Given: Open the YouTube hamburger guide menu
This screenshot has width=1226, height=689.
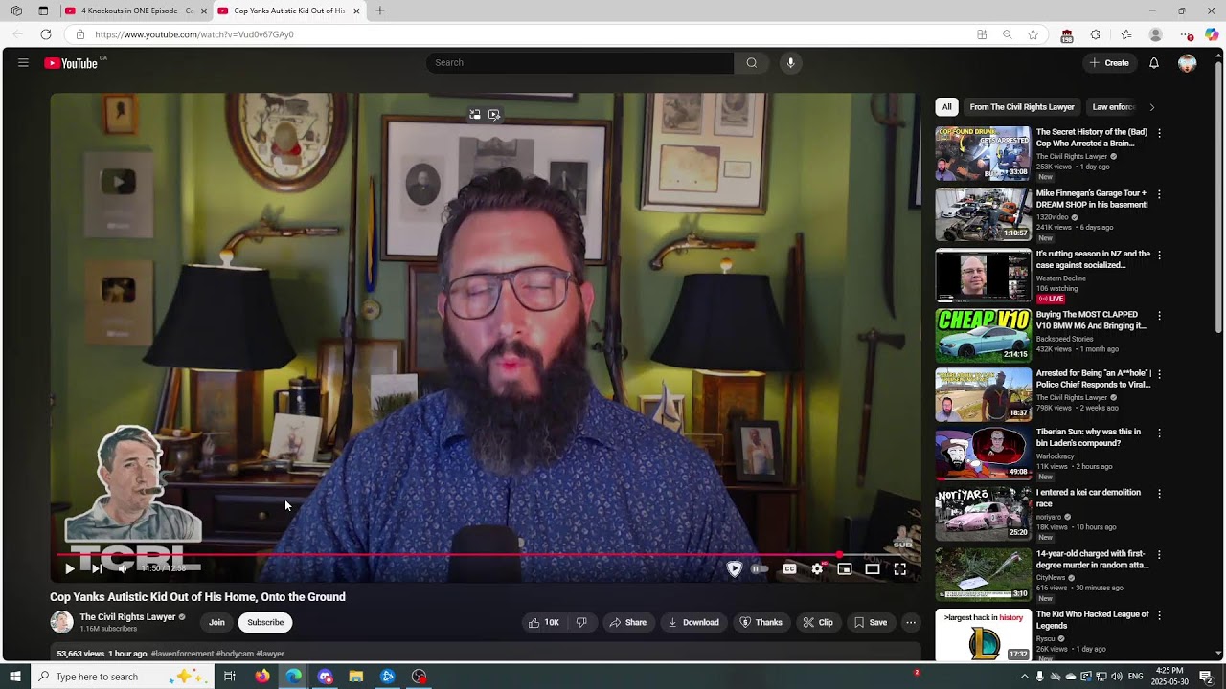Looking at the screenshot, I should 23,63.
